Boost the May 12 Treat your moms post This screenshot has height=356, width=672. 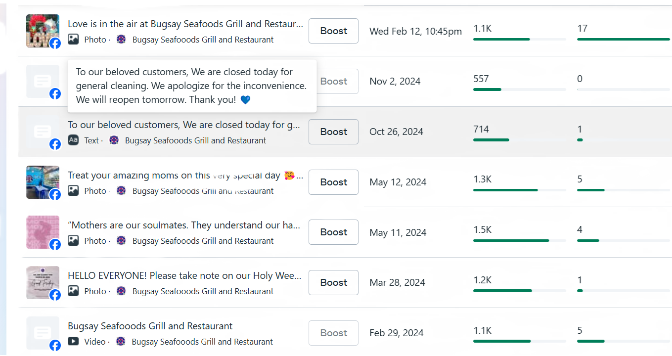pos(333,182)
